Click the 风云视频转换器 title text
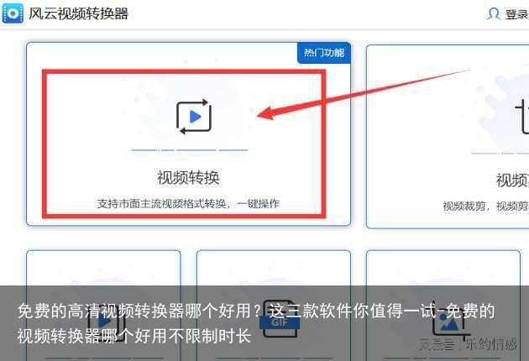 point(78,14)
